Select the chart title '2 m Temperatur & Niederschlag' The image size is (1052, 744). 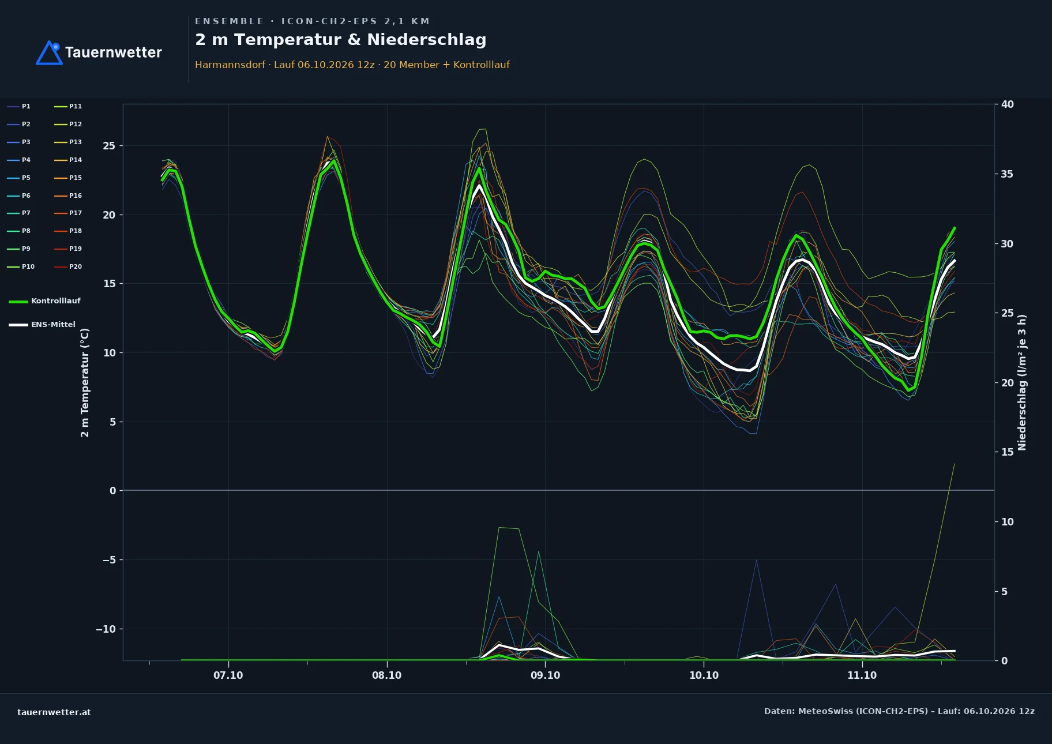click(341, 39)
